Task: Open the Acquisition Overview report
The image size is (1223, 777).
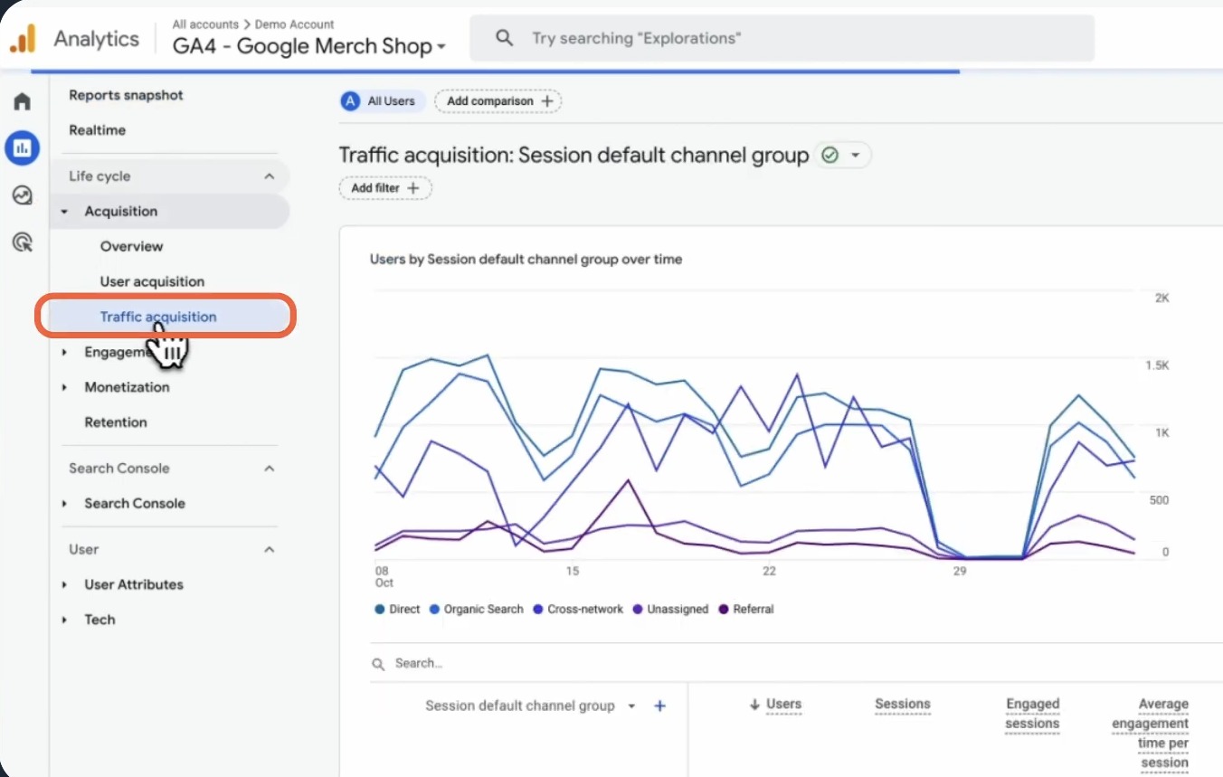Action: (131, 246)
